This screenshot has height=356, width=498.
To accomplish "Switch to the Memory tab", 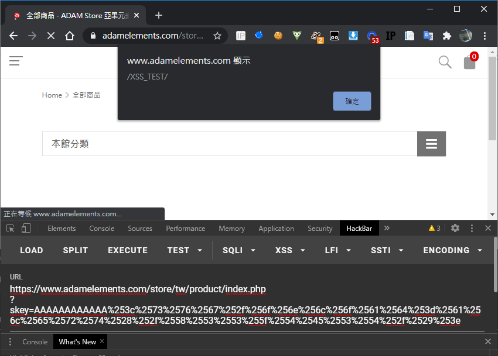I will click(x=232, y=228).
